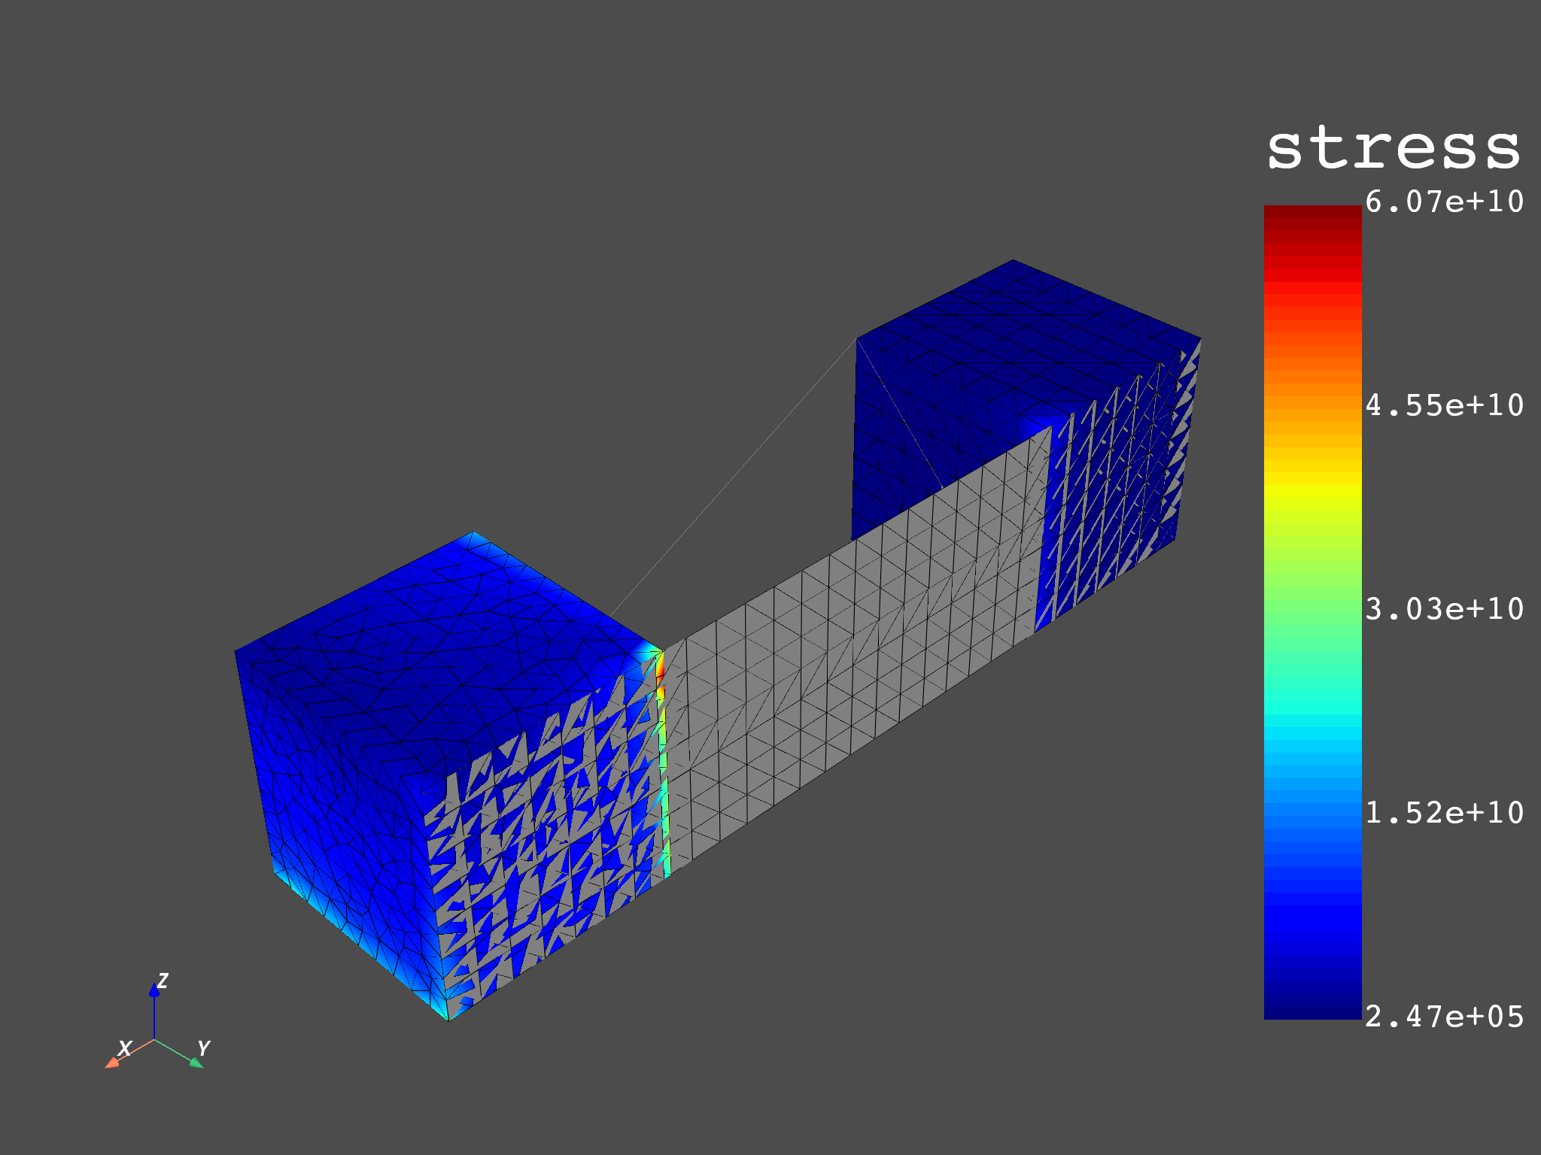Click the 2.47e+05 minimum label

point(1445,1017)
